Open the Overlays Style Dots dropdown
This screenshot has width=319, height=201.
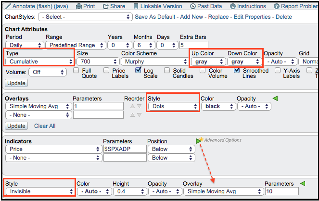(x=173, y=106)
